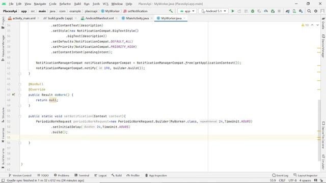Open the Refactor menu

pos(65,4)
